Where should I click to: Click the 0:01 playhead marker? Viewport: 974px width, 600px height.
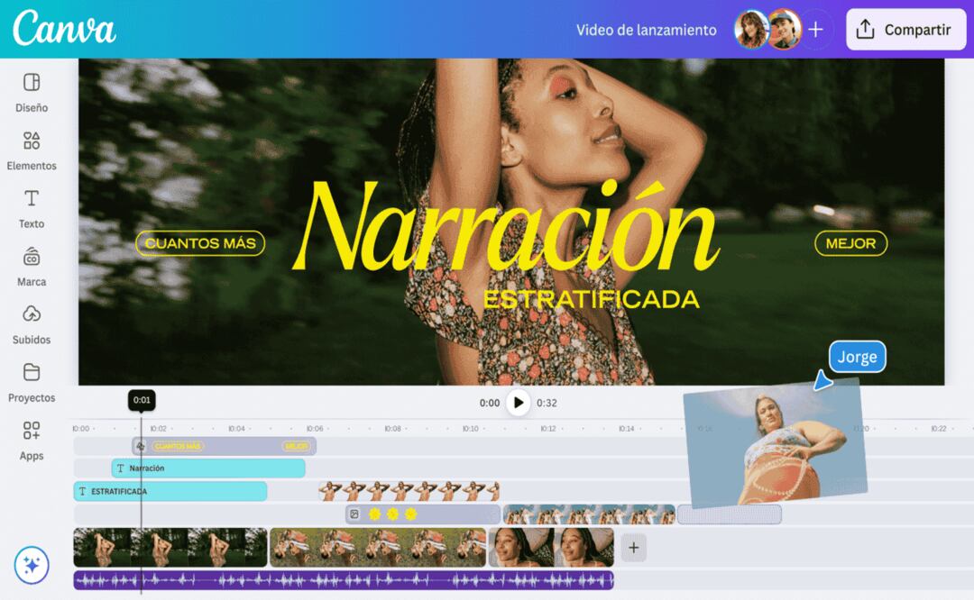(x=142, y=397)
